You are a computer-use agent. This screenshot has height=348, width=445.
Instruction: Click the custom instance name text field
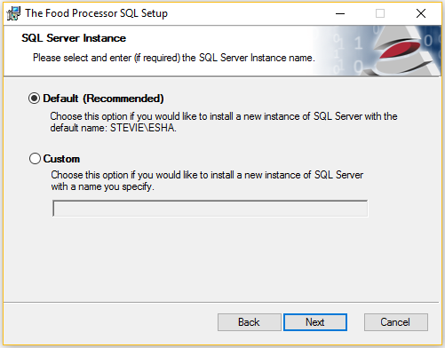pyautogui.click(x=211, y=209)
